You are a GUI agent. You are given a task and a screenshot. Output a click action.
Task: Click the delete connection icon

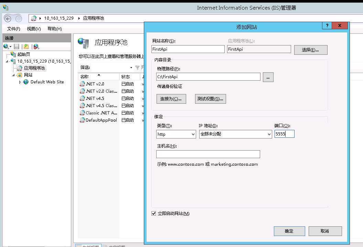tap(36, 47)
